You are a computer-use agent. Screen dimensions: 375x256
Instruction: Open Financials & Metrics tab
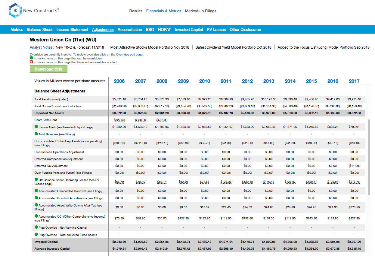[164, 11]
